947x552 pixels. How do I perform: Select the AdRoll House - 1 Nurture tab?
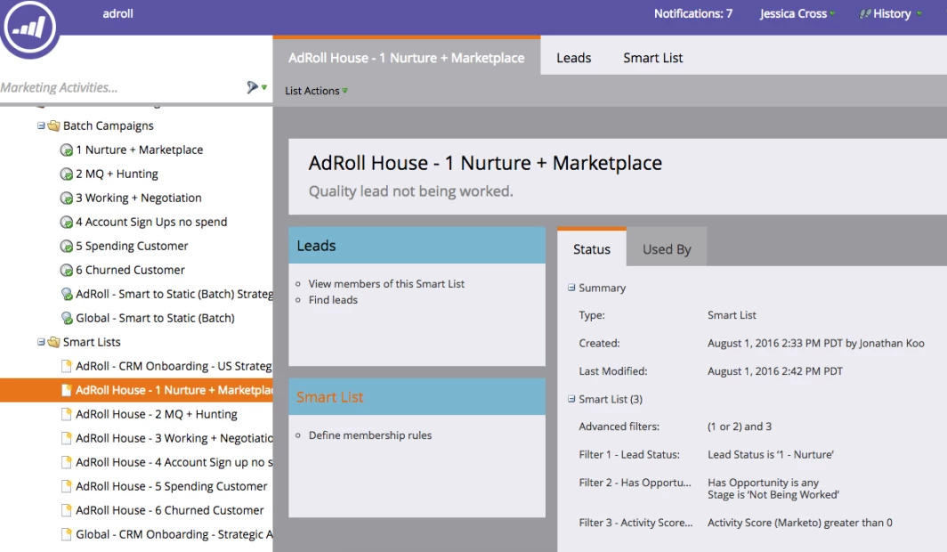pos(407,56)
